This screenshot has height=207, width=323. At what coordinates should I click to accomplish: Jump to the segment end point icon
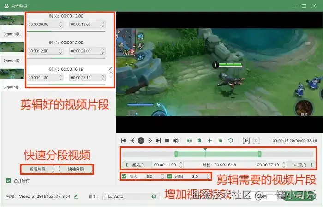[158, 140]
